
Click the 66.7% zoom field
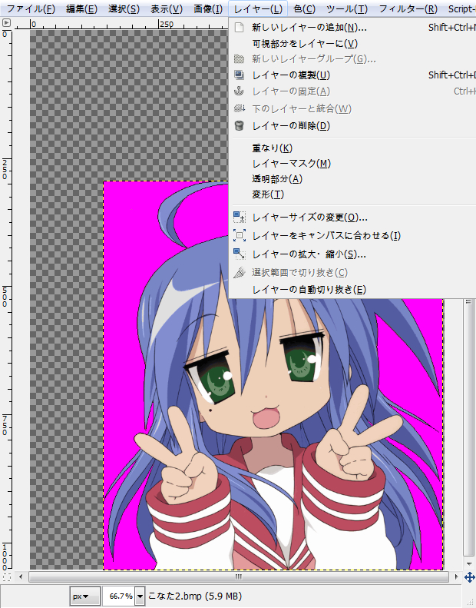point(118,596)
